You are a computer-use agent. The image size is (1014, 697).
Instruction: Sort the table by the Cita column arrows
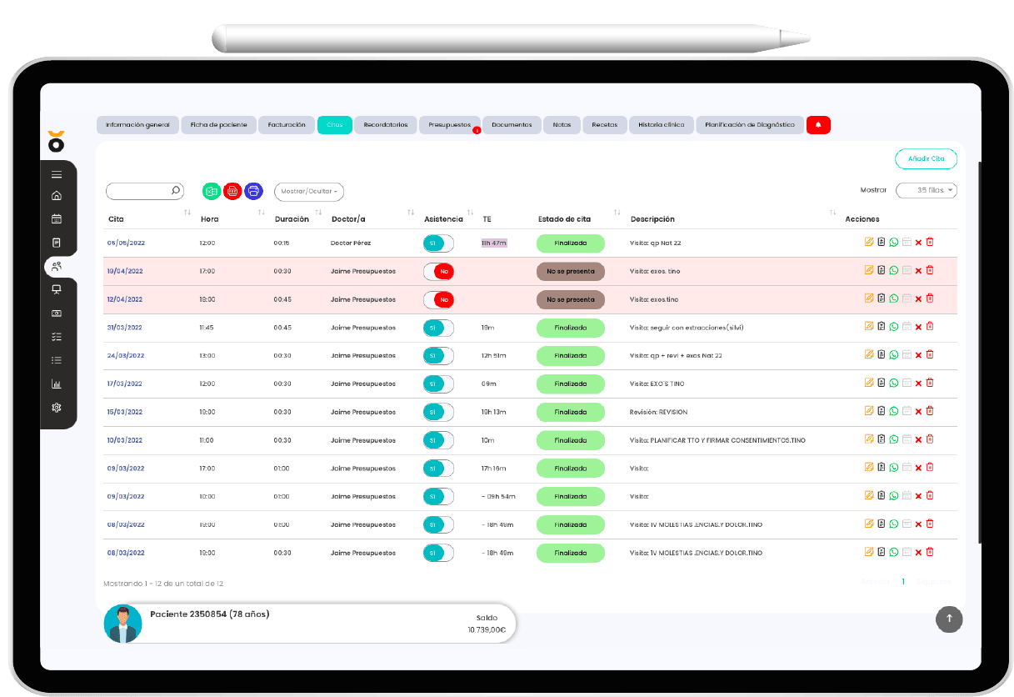187,214
